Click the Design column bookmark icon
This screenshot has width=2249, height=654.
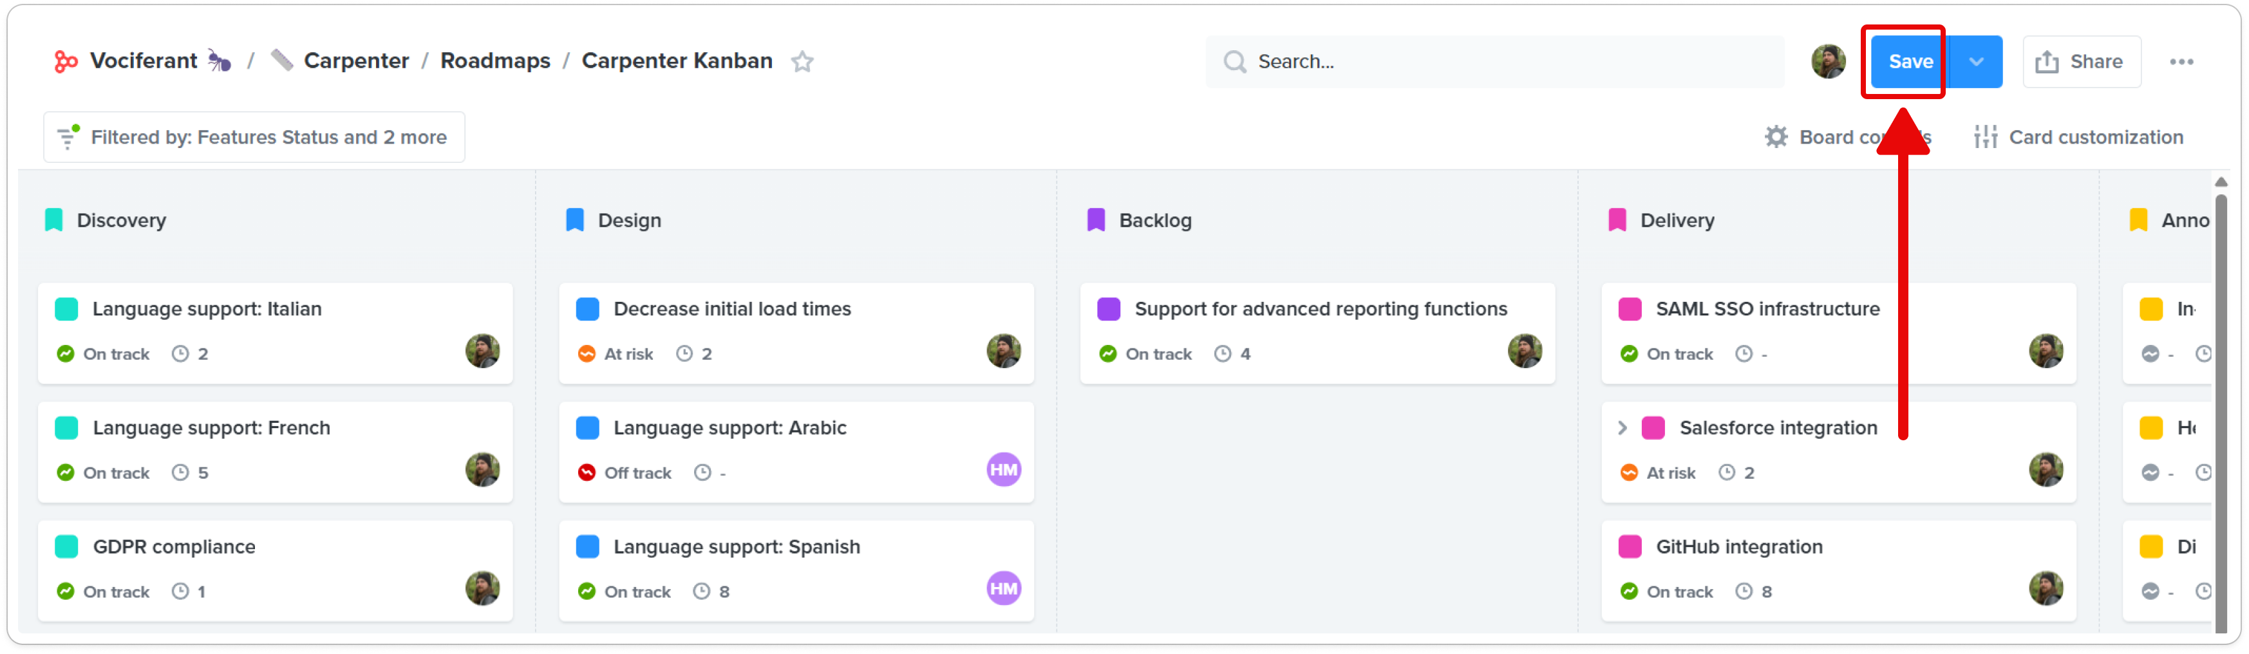tap(574, 220)
